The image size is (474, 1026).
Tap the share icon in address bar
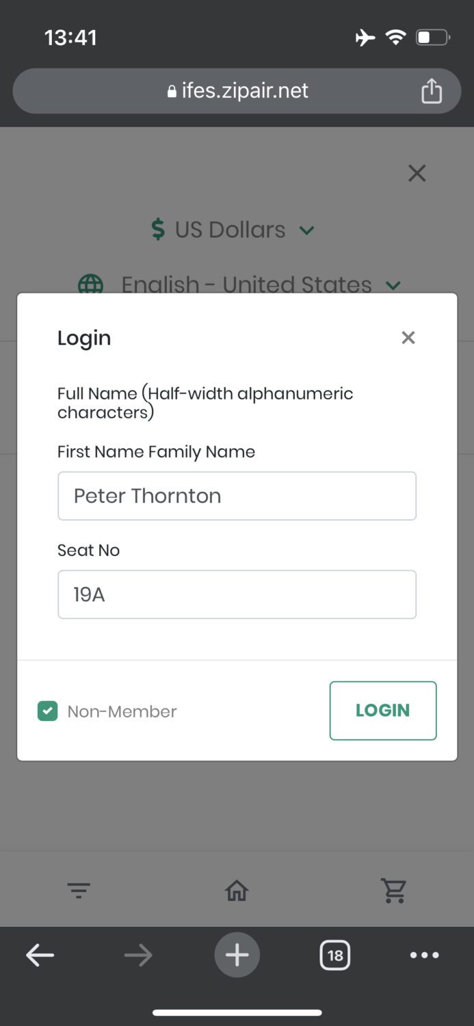click(x=431, y=91)
